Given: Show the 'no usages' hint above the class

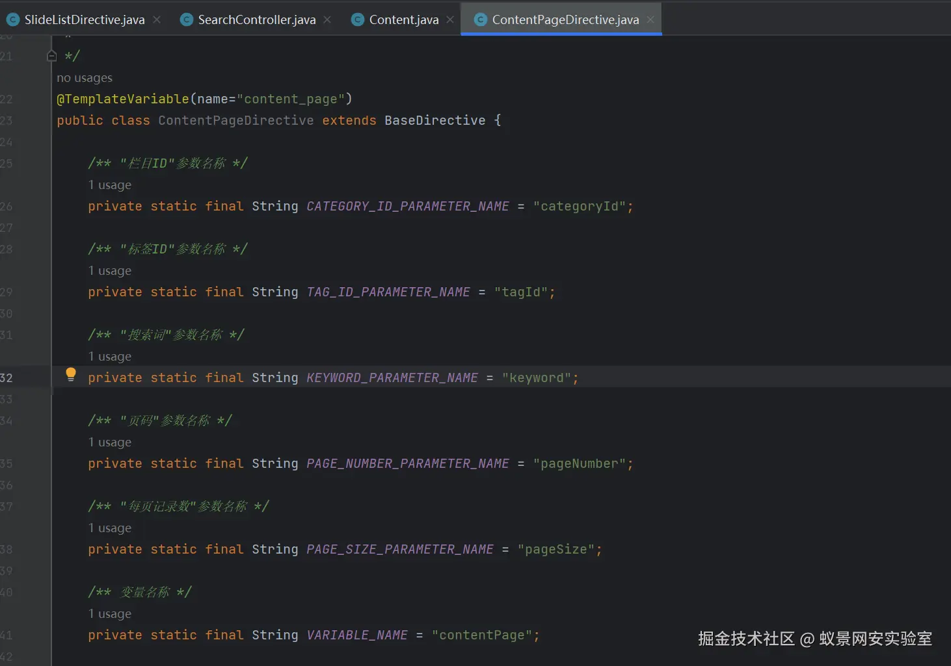Looking at the screenshot, I should point(85,78).
